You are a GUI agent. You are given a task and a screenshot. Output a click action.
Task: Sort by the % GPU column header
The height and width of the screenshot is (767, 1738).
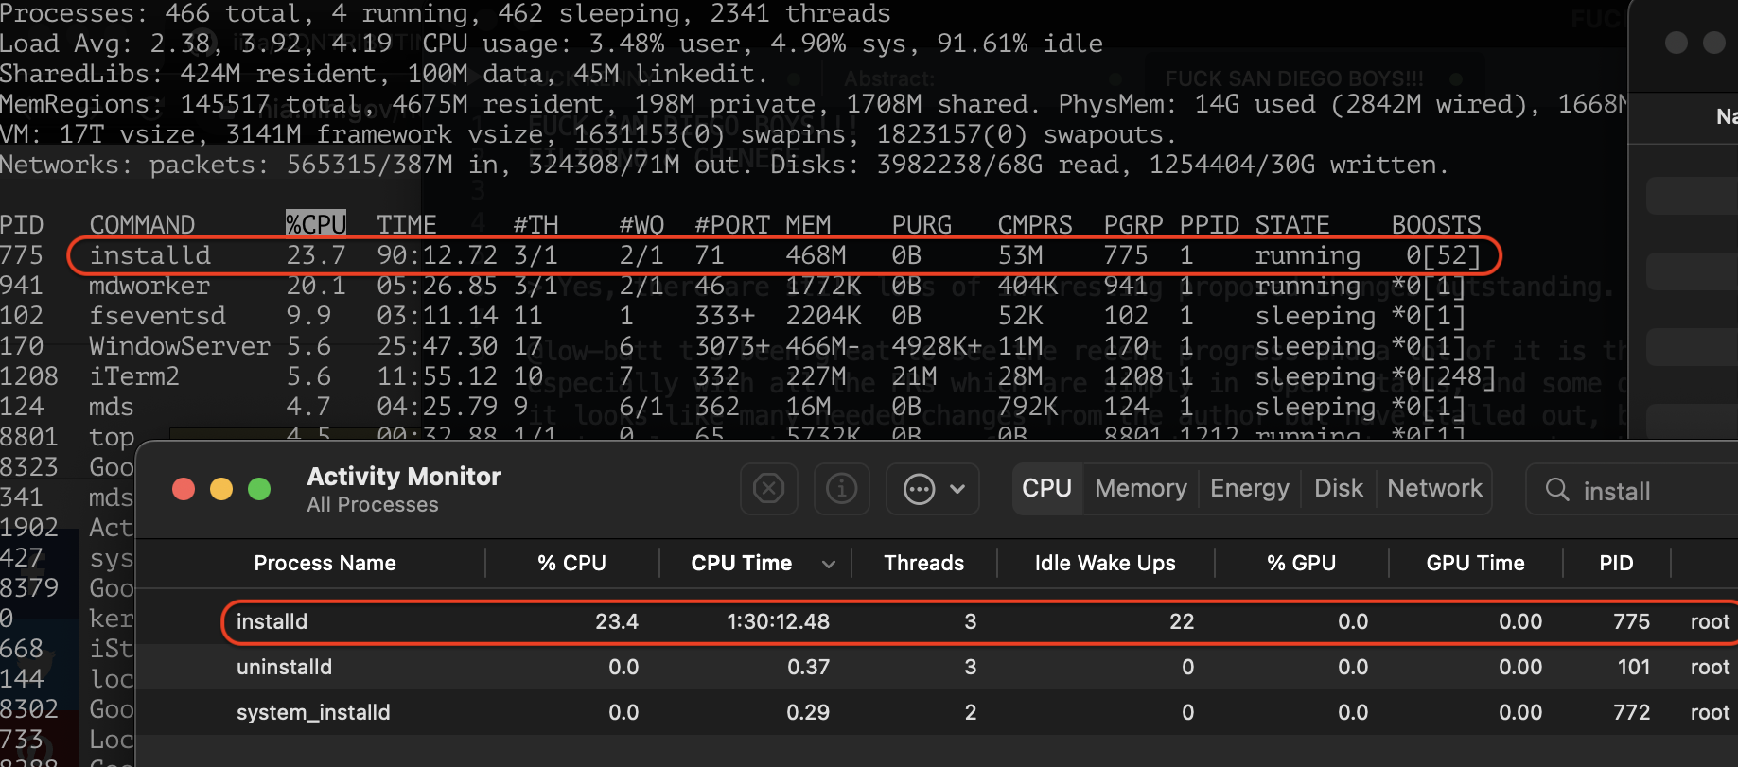point(1301,564)
